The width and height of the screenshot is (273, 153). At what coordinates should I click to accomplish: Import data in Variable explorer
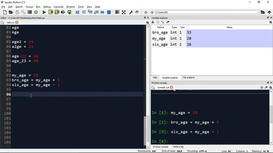(153, 22)
